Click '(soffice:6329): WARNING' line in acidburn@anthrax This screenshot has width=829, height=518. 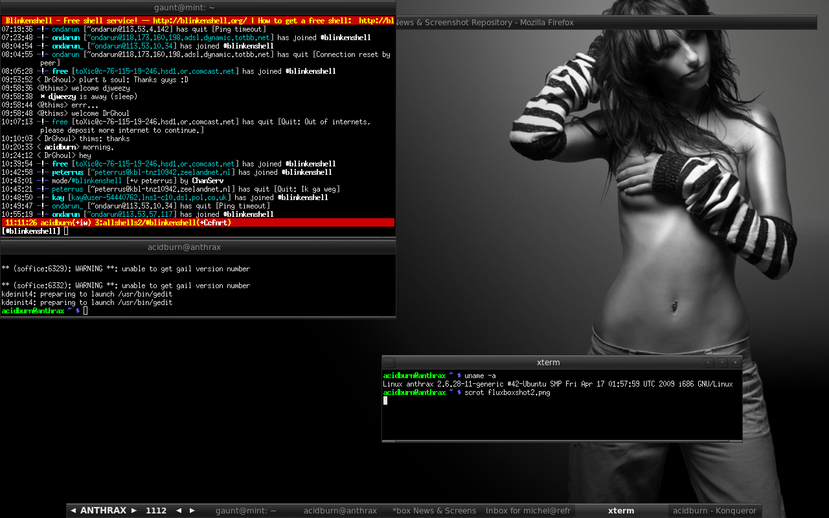tap(126, 269)
